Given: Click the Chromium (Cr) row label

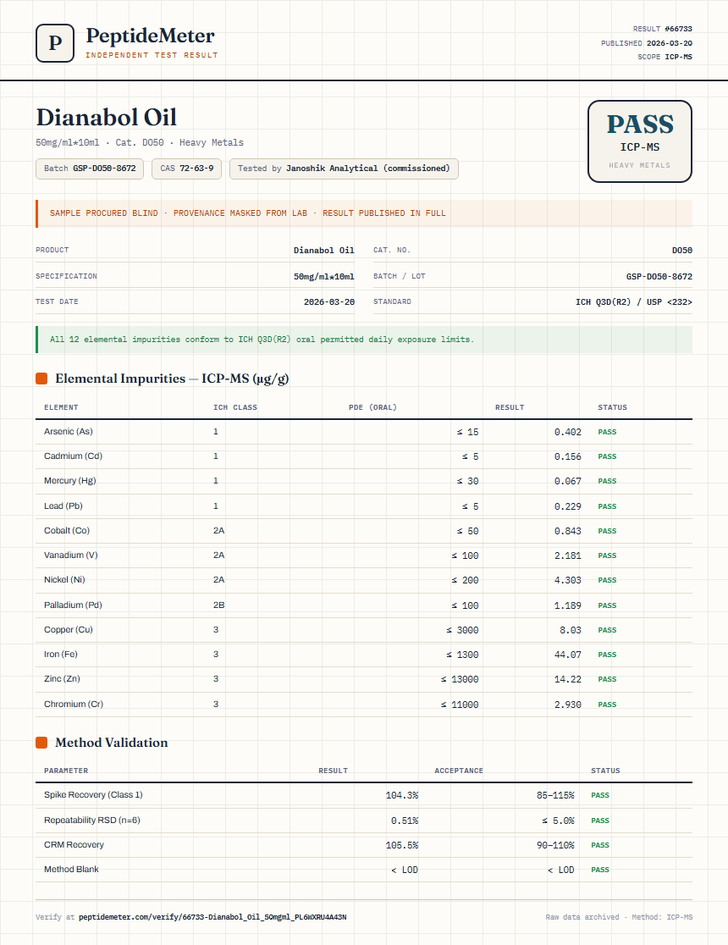Looking at the screenshot, I should [74, 705].
